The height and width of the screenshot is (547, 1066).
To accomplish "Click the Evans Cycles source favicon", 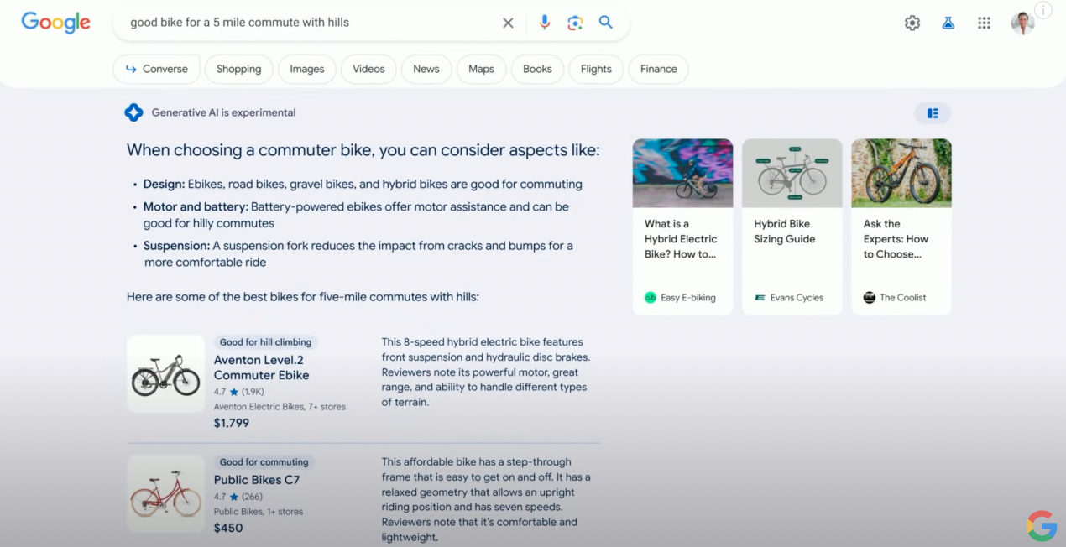I will [x=760, y=297].
